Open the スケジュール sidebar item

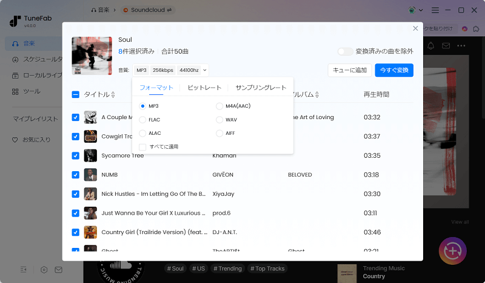click(x=37, y=59)
